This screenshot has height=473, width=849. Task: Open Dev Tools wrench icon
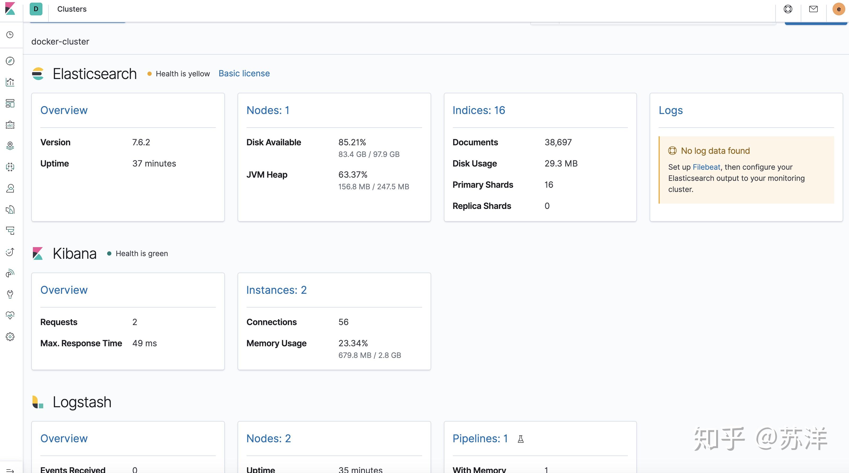(10, 294)
